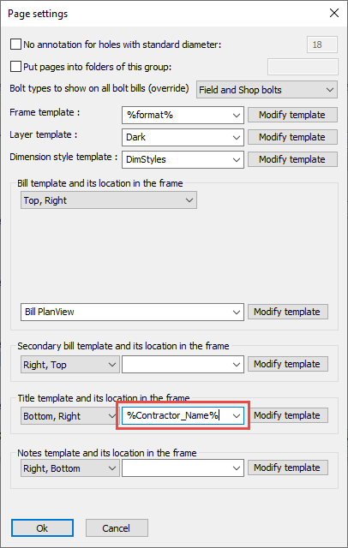348x548 pixels.
Task: Click Modify template next to Bill PlanView
Action: pos(287,312)
